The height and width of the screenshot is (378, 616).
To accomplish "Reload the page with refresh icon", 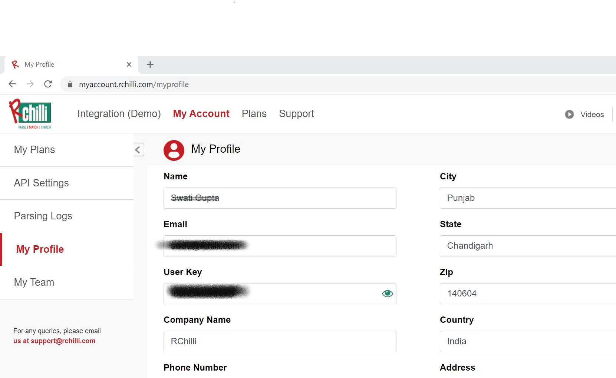I will 48,84.
